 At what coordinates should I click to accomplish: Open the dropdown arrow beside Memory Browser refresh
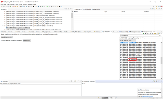[145, 34]
